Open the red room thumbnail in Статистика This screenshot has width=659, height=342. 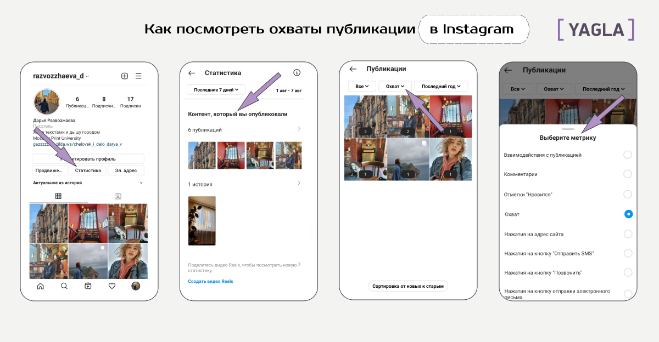click(231, 155)
